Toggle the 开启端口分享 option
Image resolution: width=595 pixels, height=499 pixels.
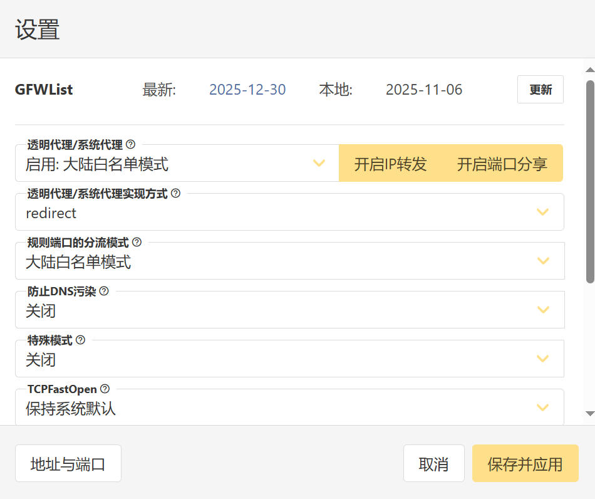(x=502, y=164)
